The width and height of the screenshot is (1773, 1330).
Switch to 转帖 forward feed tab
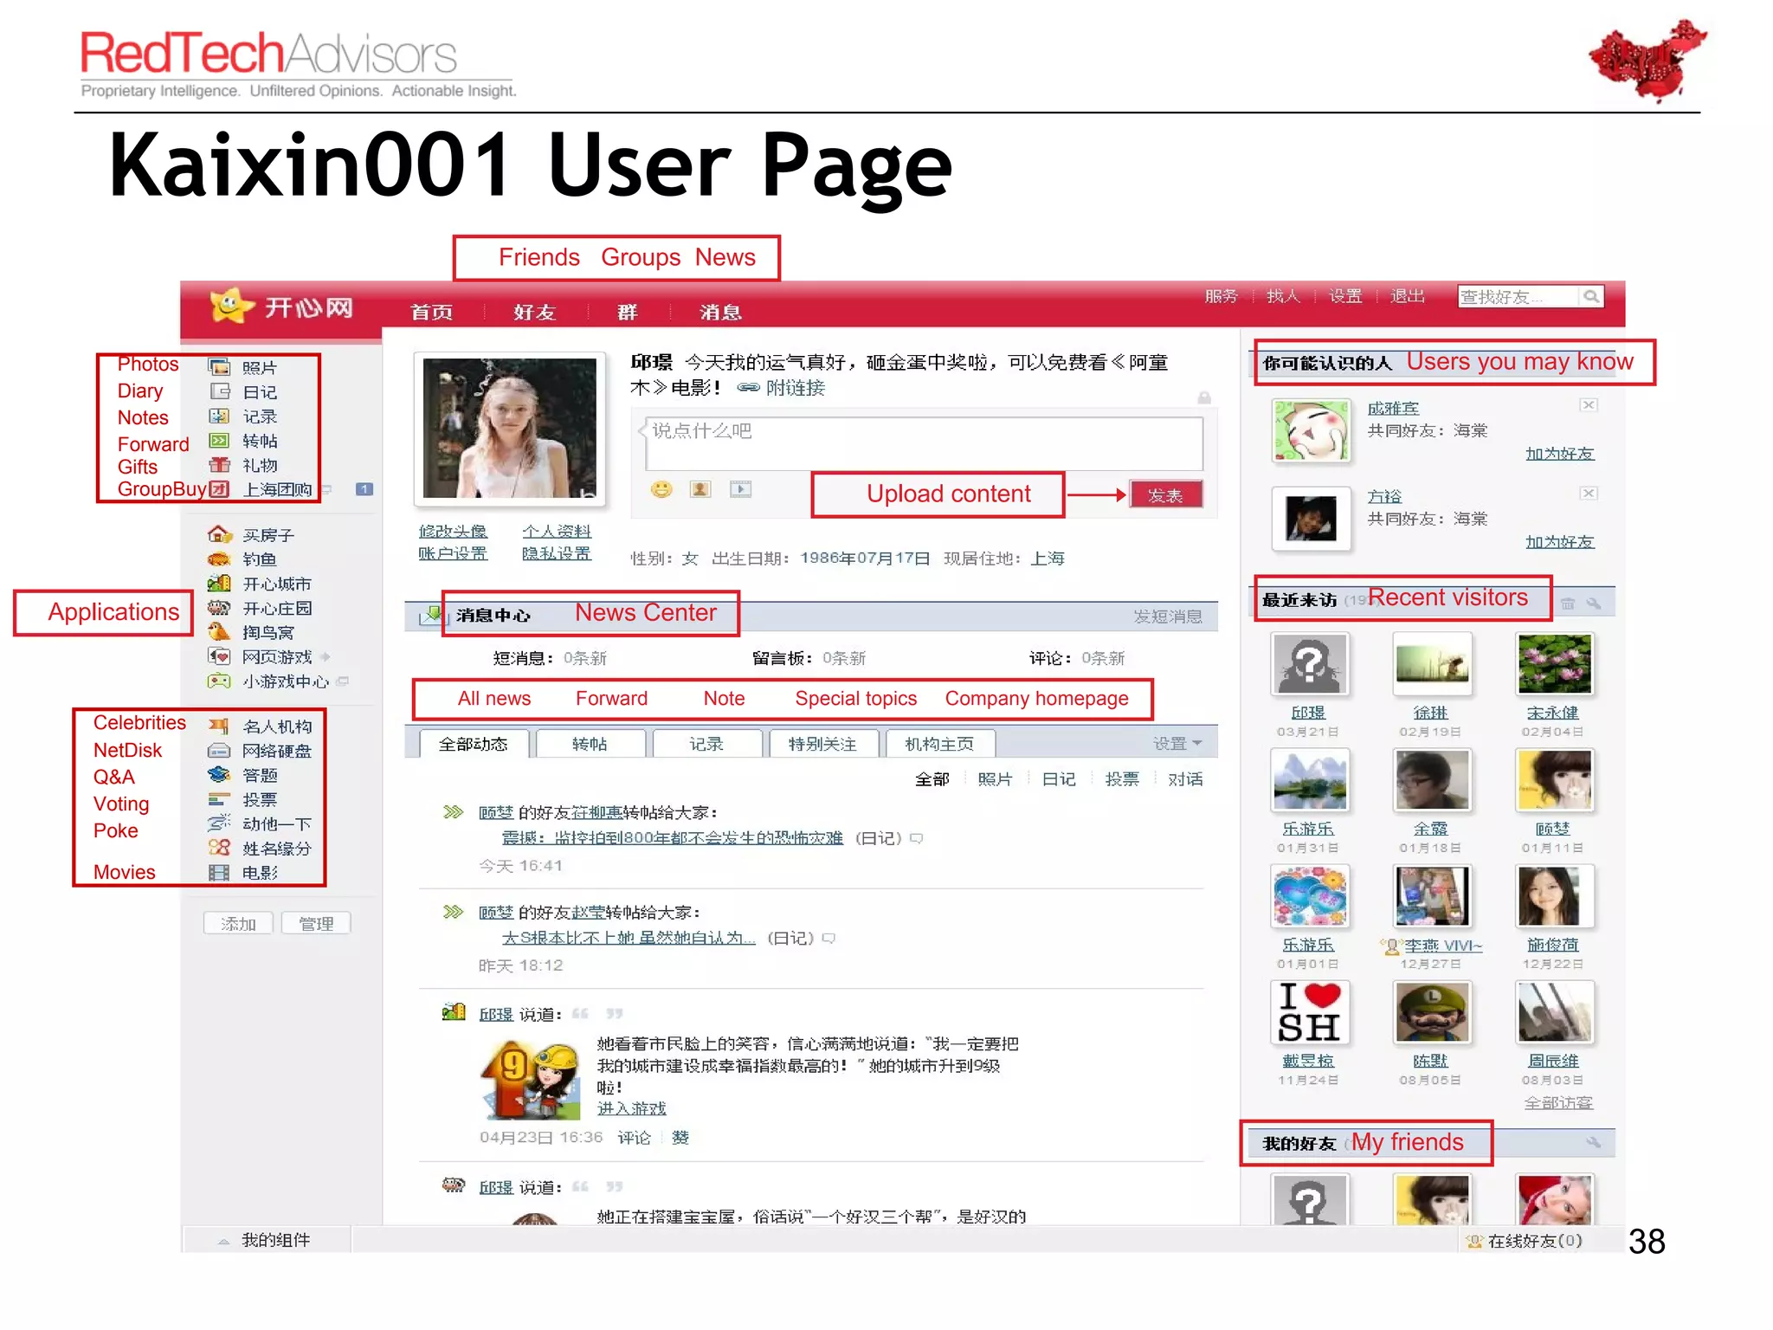[x=590, y=744]
